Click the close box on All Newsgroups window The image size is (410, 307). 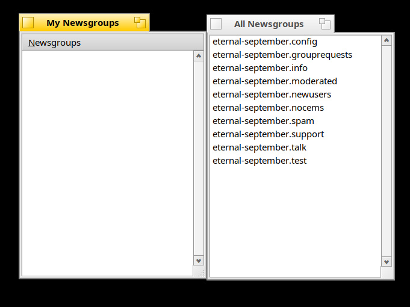(x=216, y=24)
